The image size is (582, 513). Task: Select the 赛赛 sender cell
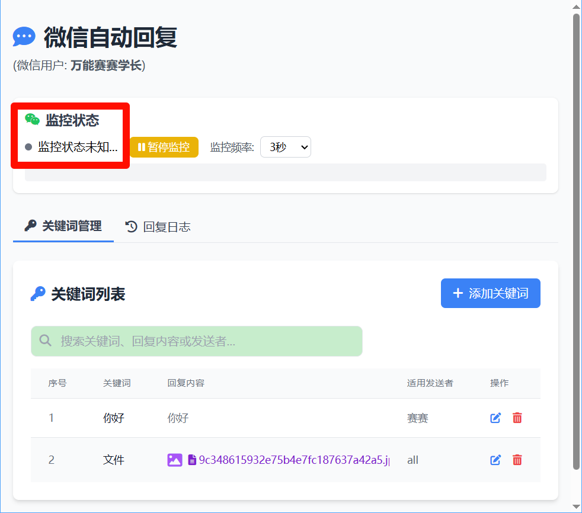pos(418,418)
